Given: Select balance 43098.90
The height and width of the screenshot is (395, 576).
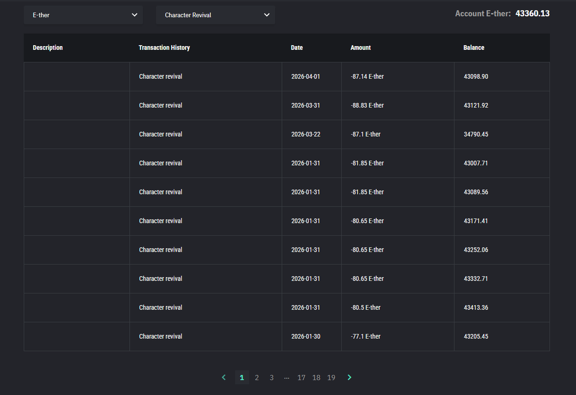Looking at the screenshot, I should tap(476, 76).
